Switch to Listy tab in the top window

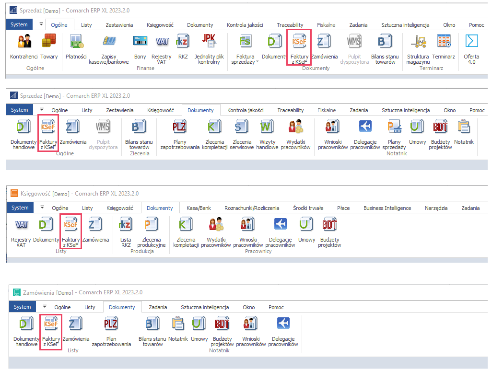[x=86, y=25]
